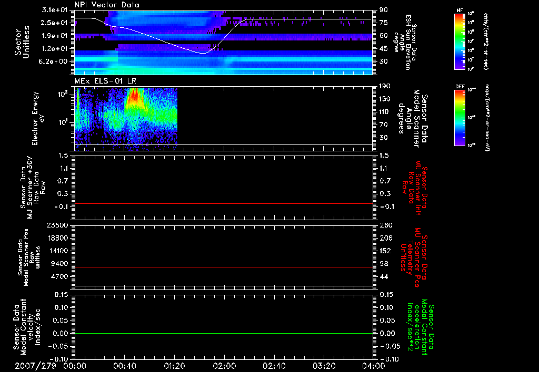Click the '152' telemetry tick value
539x372 pixels.
point(385,251)
